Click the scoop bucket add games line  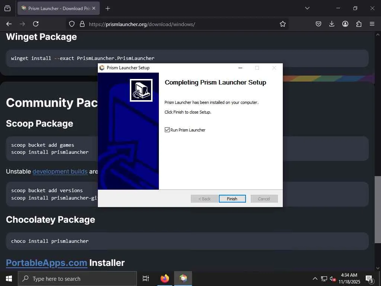42,145
